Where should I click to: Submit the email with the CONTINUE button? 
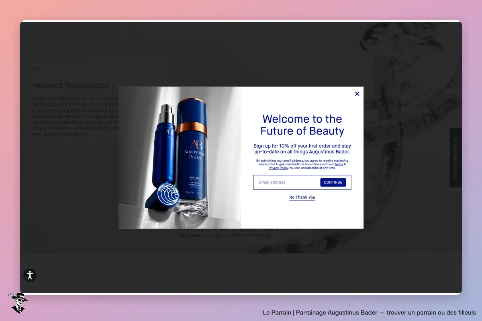point(333,183)
